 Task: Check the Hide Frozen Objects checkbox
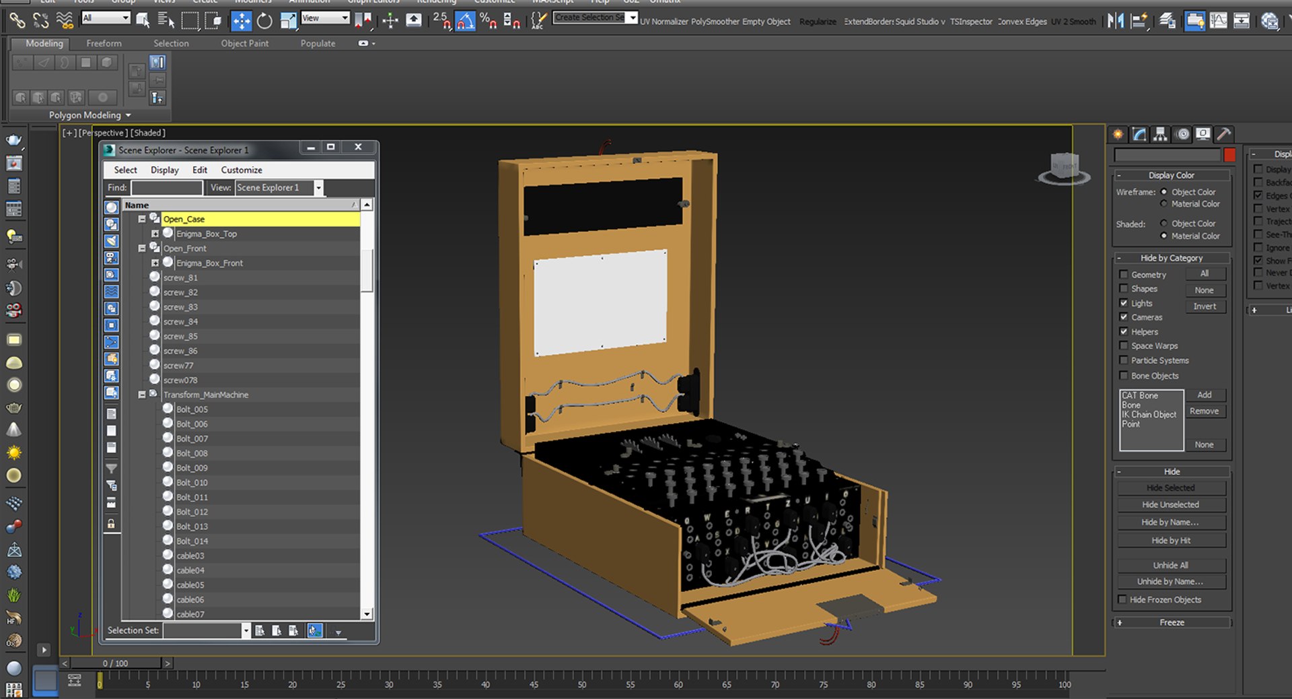pyautogui.click(x=1122, y=599)
